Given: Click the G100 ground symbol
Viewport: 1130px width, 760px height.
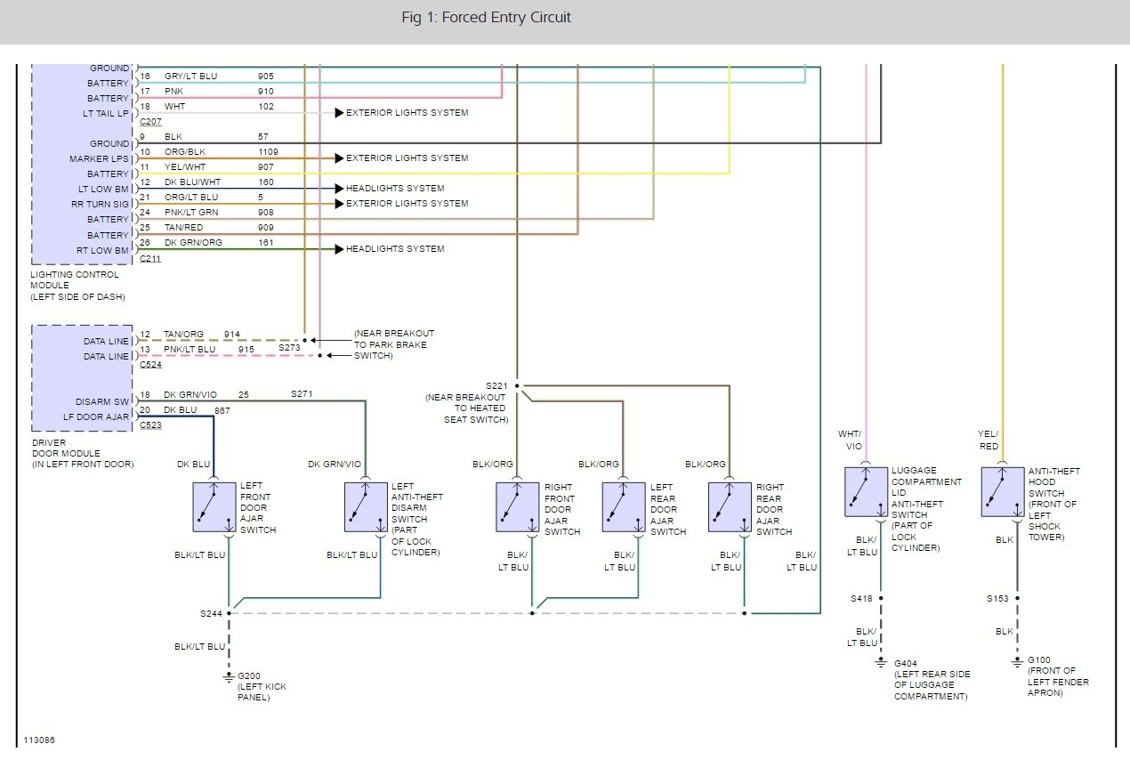Looking at the screenshot, I should tap(1017, 662).
